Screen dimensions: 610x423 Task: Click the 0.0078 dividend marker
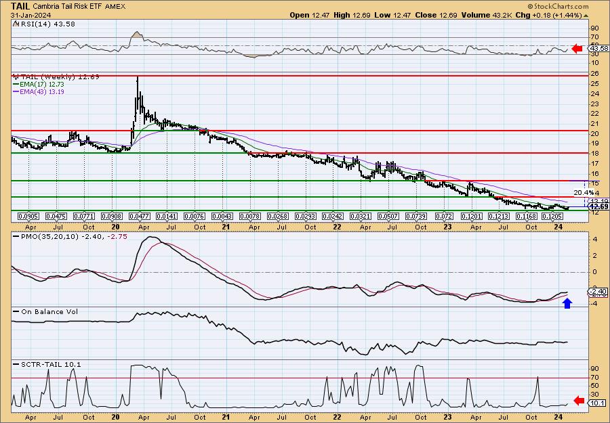click(x=250, y=216)
